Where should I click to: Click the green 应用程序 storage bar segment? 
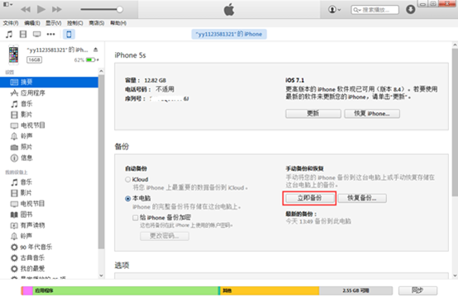126,290
